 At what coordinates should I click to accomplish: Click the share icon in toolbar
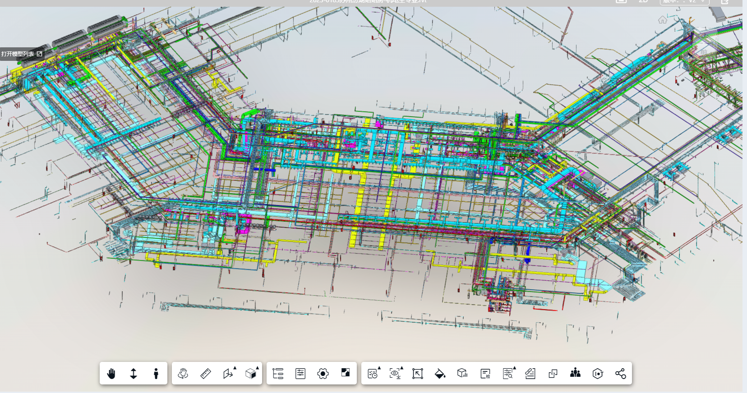pyautogui.click(x=620, y=374)
